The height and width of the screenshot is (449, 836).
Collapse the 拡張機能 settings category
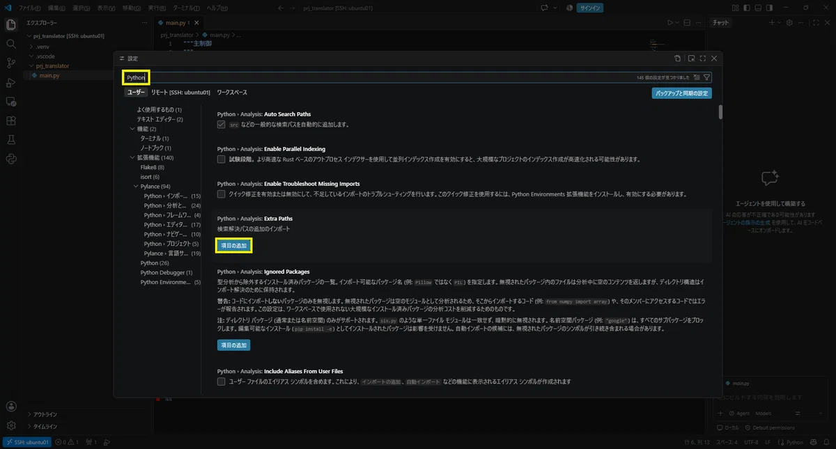[132, 157]
